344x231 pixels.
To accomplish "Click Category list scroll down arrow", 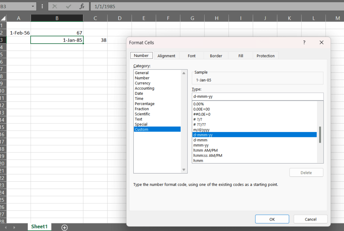I will pos(184,170).
